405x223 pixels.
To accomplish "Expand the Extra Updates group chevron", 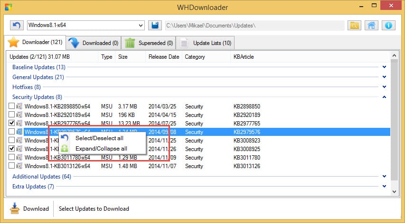I will [x=384, y=186].
